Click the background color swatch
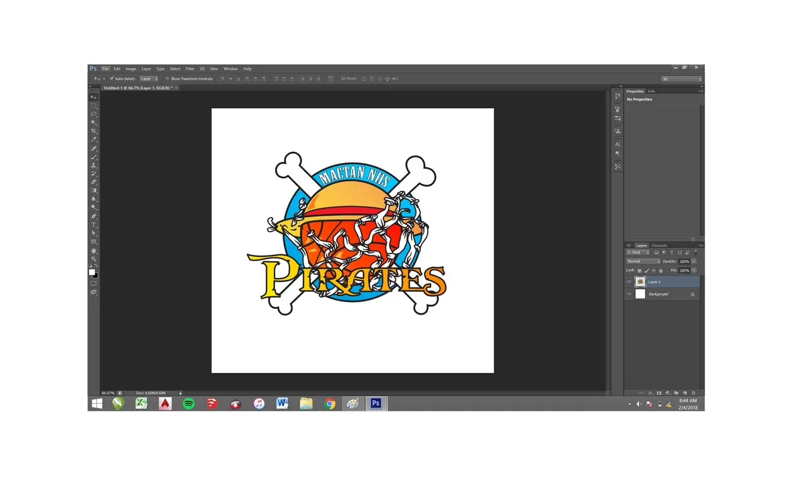The image size is (804, 482). pyautogui.click(x=95, y=275)
